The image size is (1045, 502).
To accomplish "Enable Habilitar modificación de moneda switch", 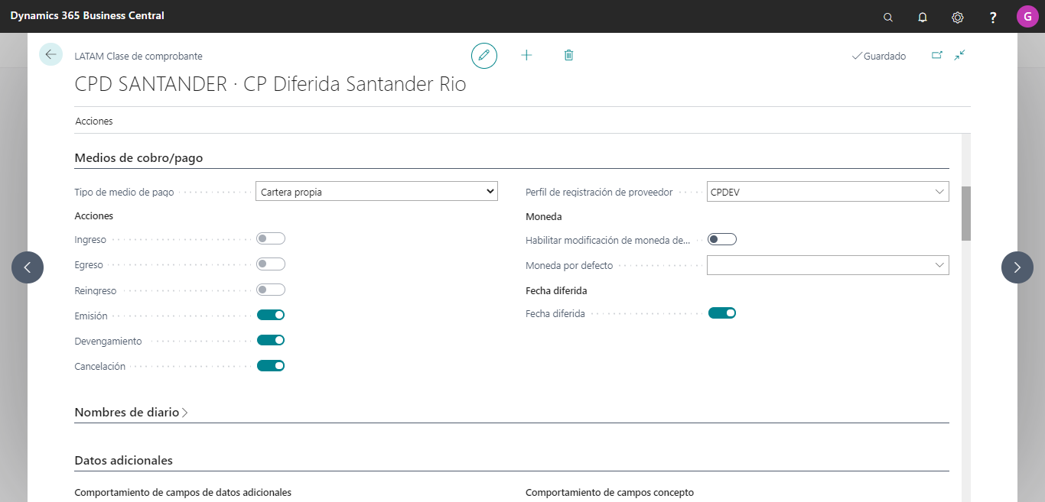I will pos(722,239).
